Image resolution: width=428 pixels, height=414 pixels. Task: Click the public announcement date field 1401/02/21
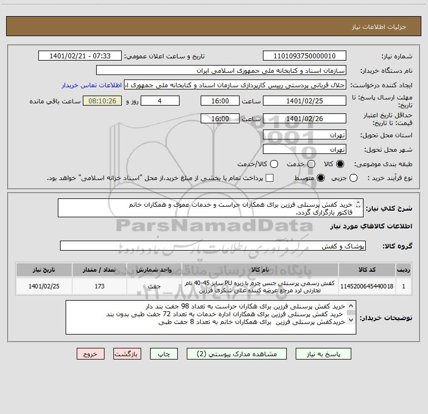click(x=80, y=56)
